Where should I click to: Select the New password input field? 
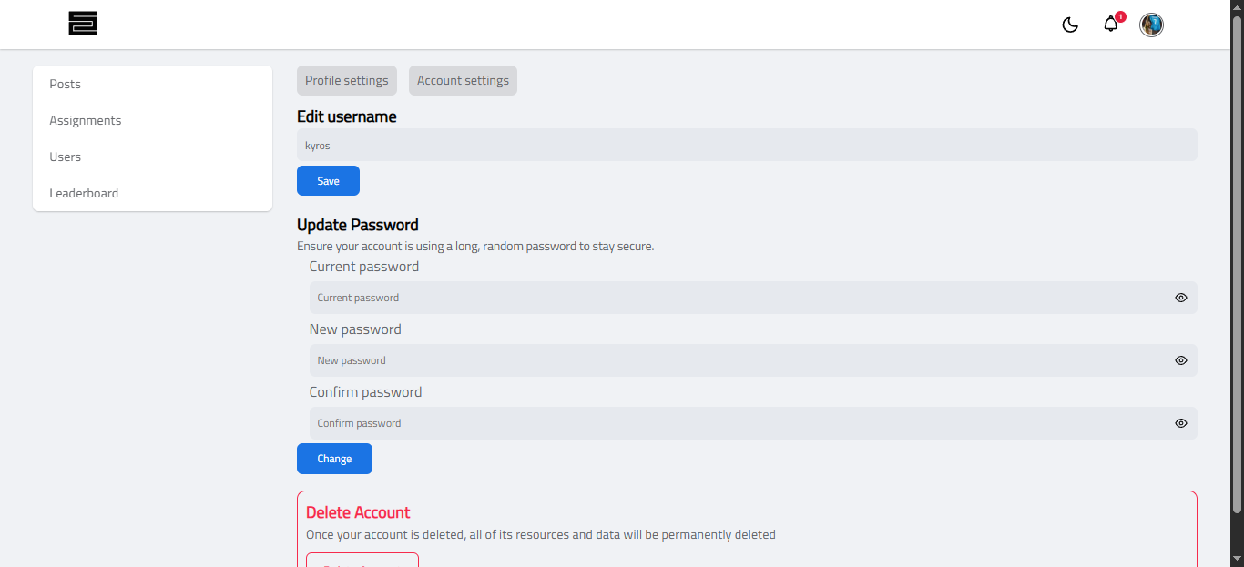pos(738,360)
